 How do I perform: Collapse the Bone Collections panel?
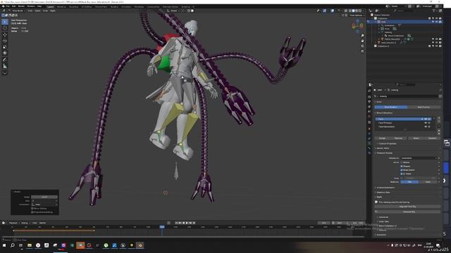tap(384, 112)
